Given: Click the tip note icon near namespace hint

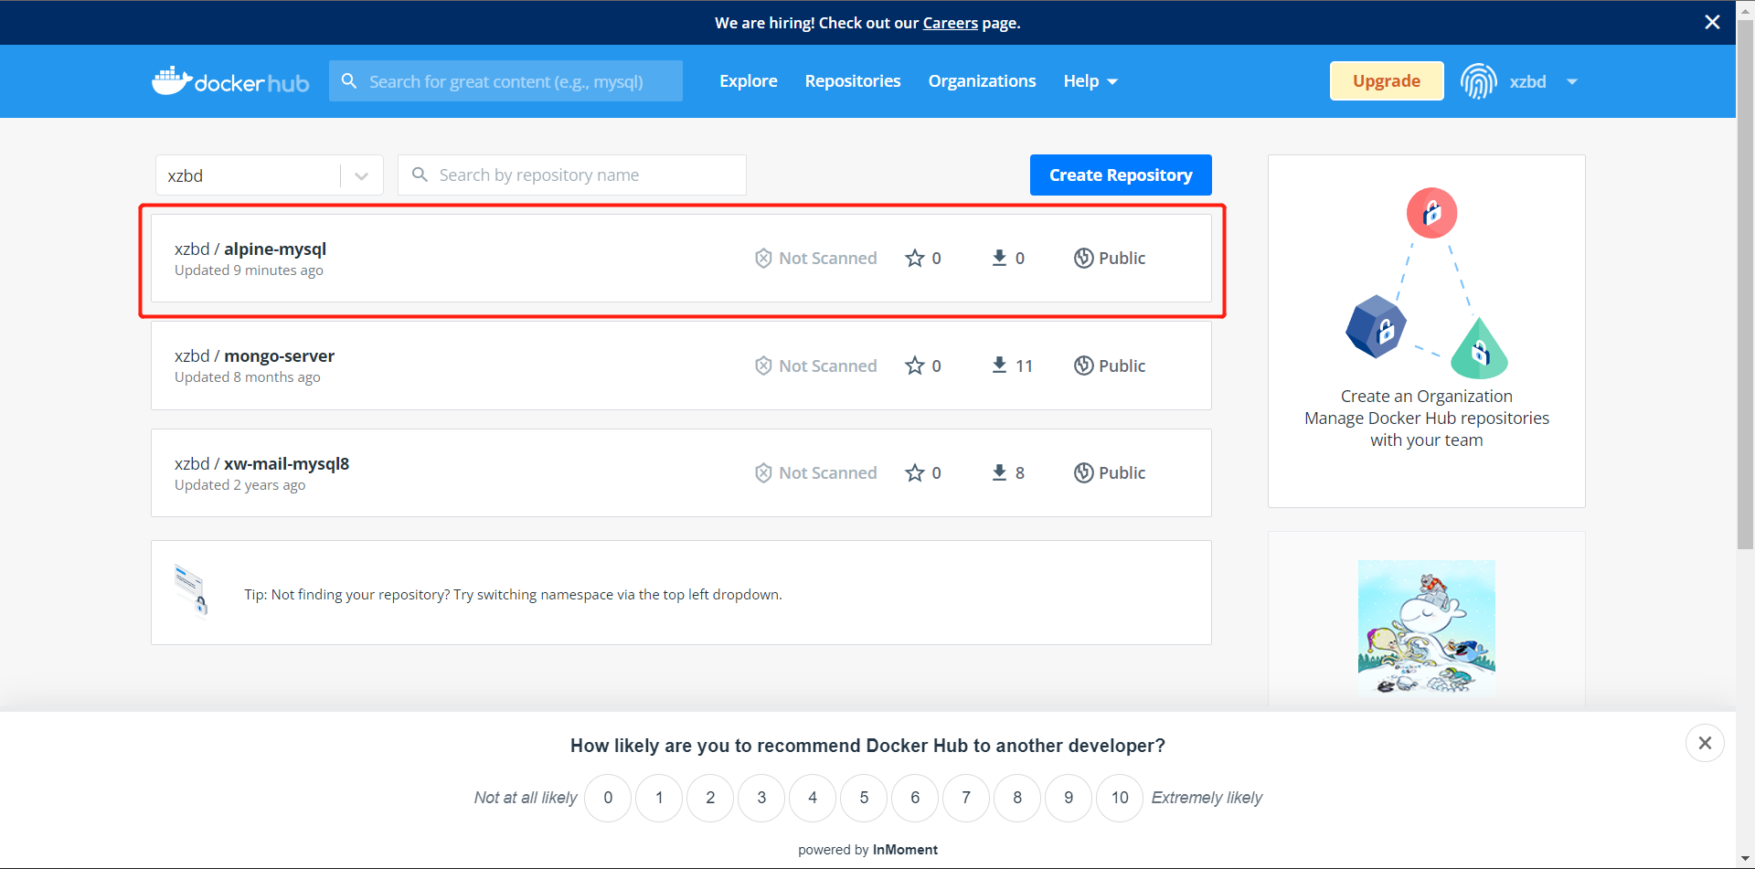Looking at the screenshot, I should coord(191,590).
